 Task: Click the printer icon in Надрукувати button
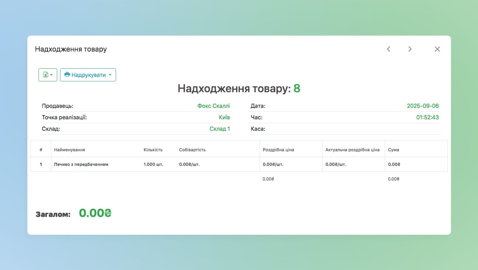click(x=67, y=75)
